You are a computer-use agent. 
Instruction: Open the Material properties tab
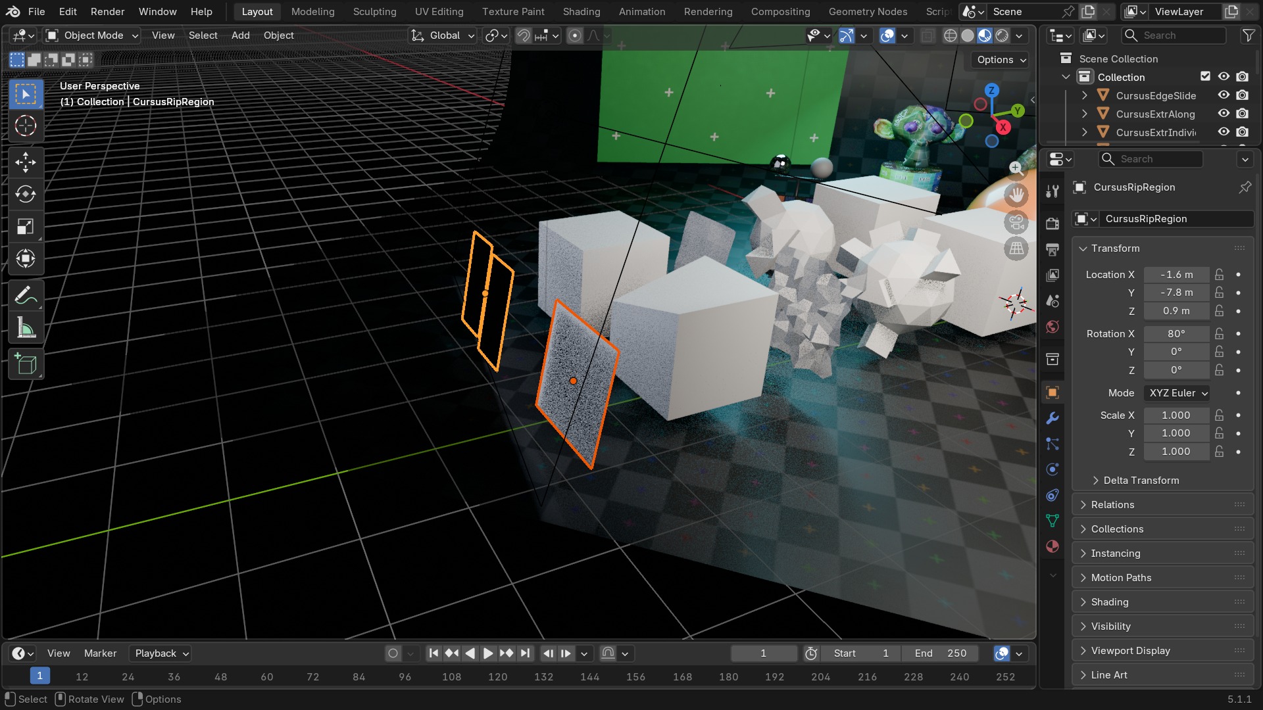[1052, 546]
